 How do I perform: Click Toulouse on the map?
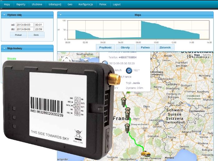tap(112, 157)
